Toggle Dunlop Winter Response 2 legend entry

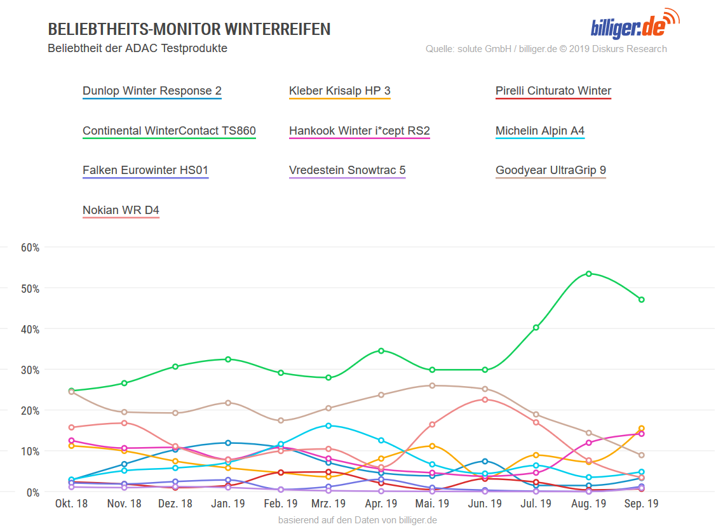(x=152, y=91)
